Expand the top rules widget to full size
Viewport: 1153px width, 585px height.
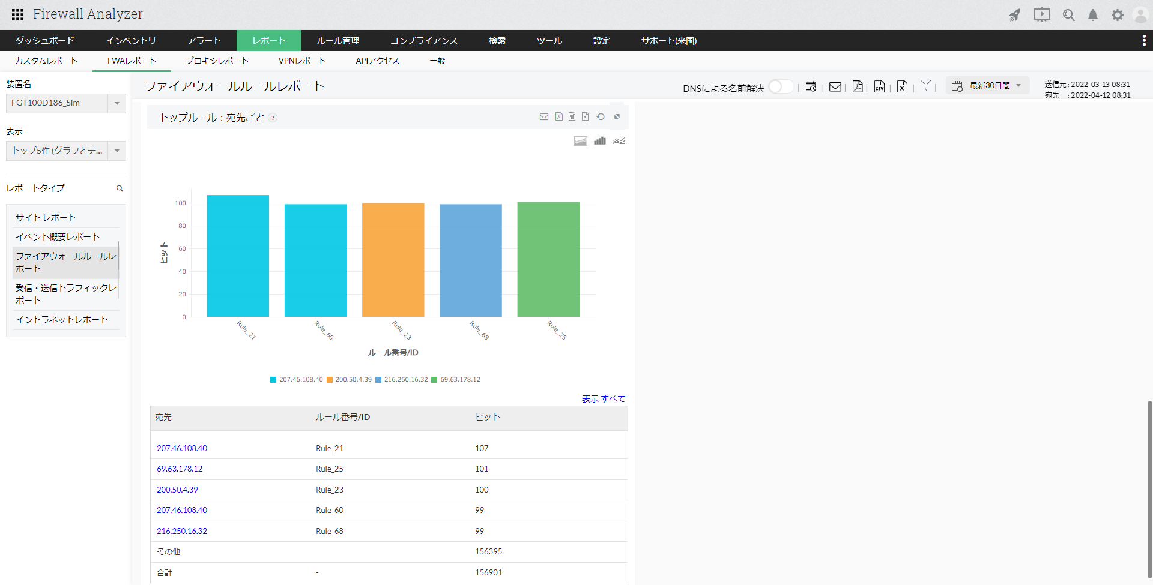(x=617, y=117)
